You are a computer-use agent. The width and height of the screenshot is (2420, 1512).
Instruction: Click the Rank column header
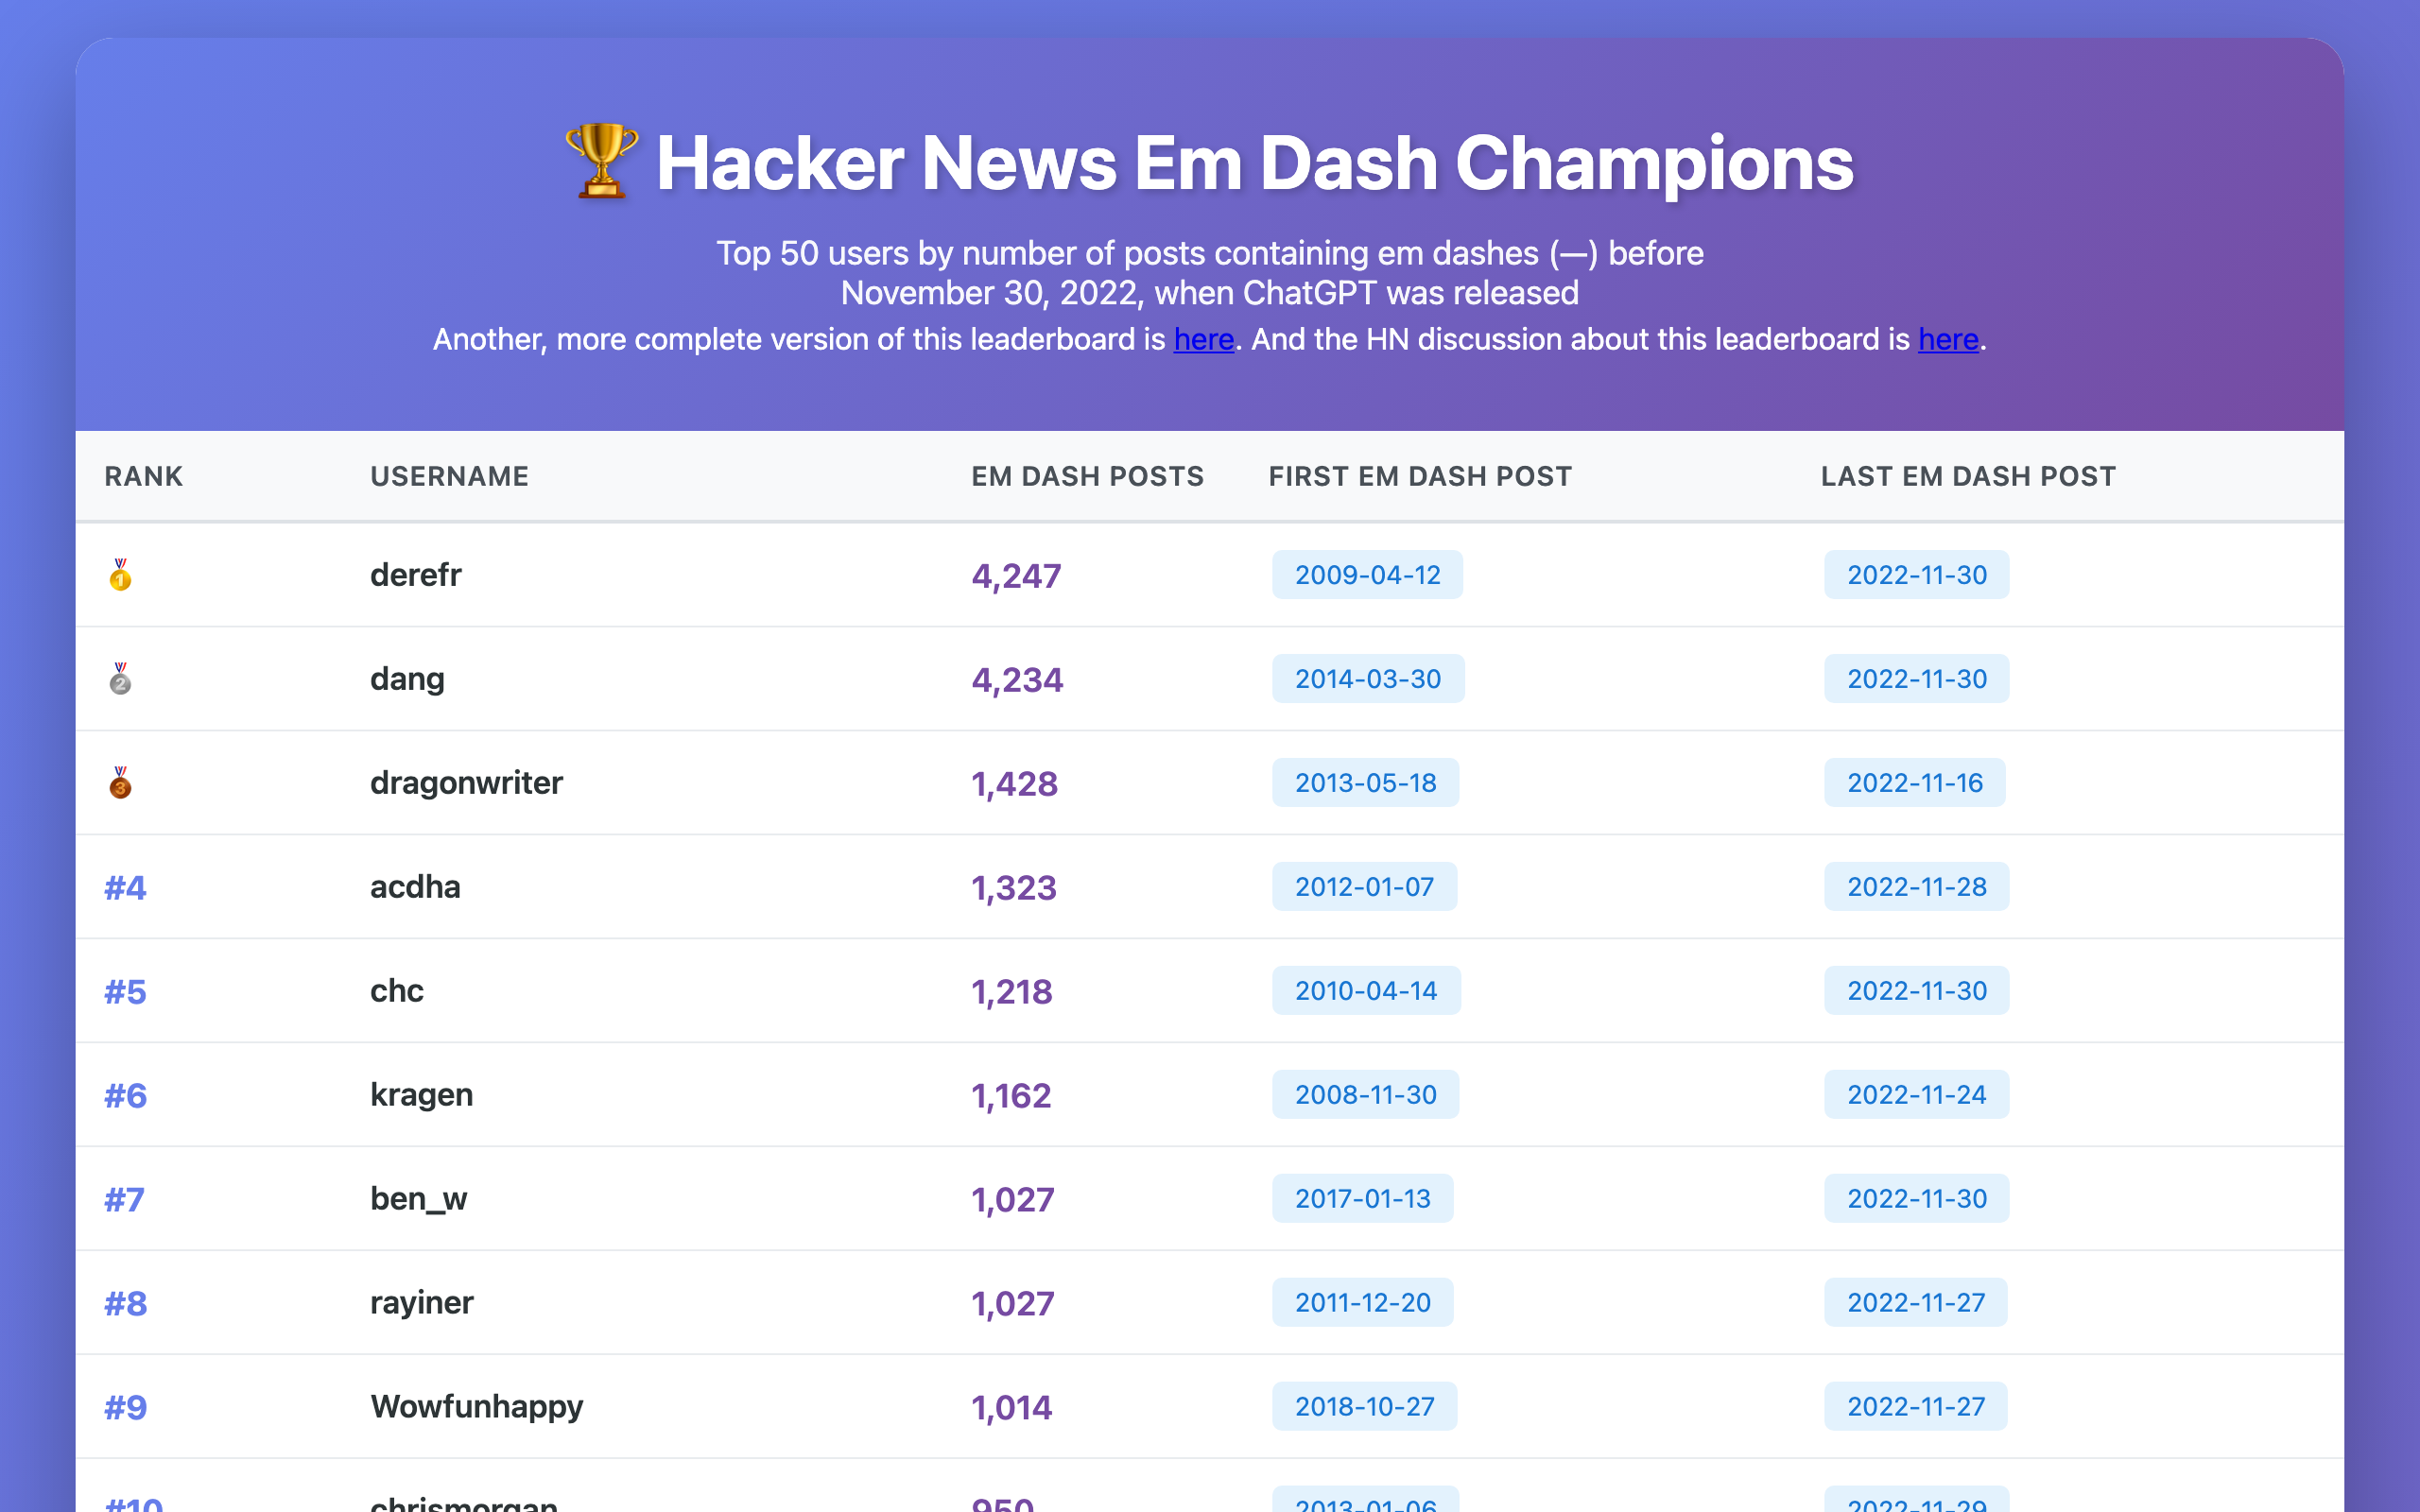click(144, 476)
